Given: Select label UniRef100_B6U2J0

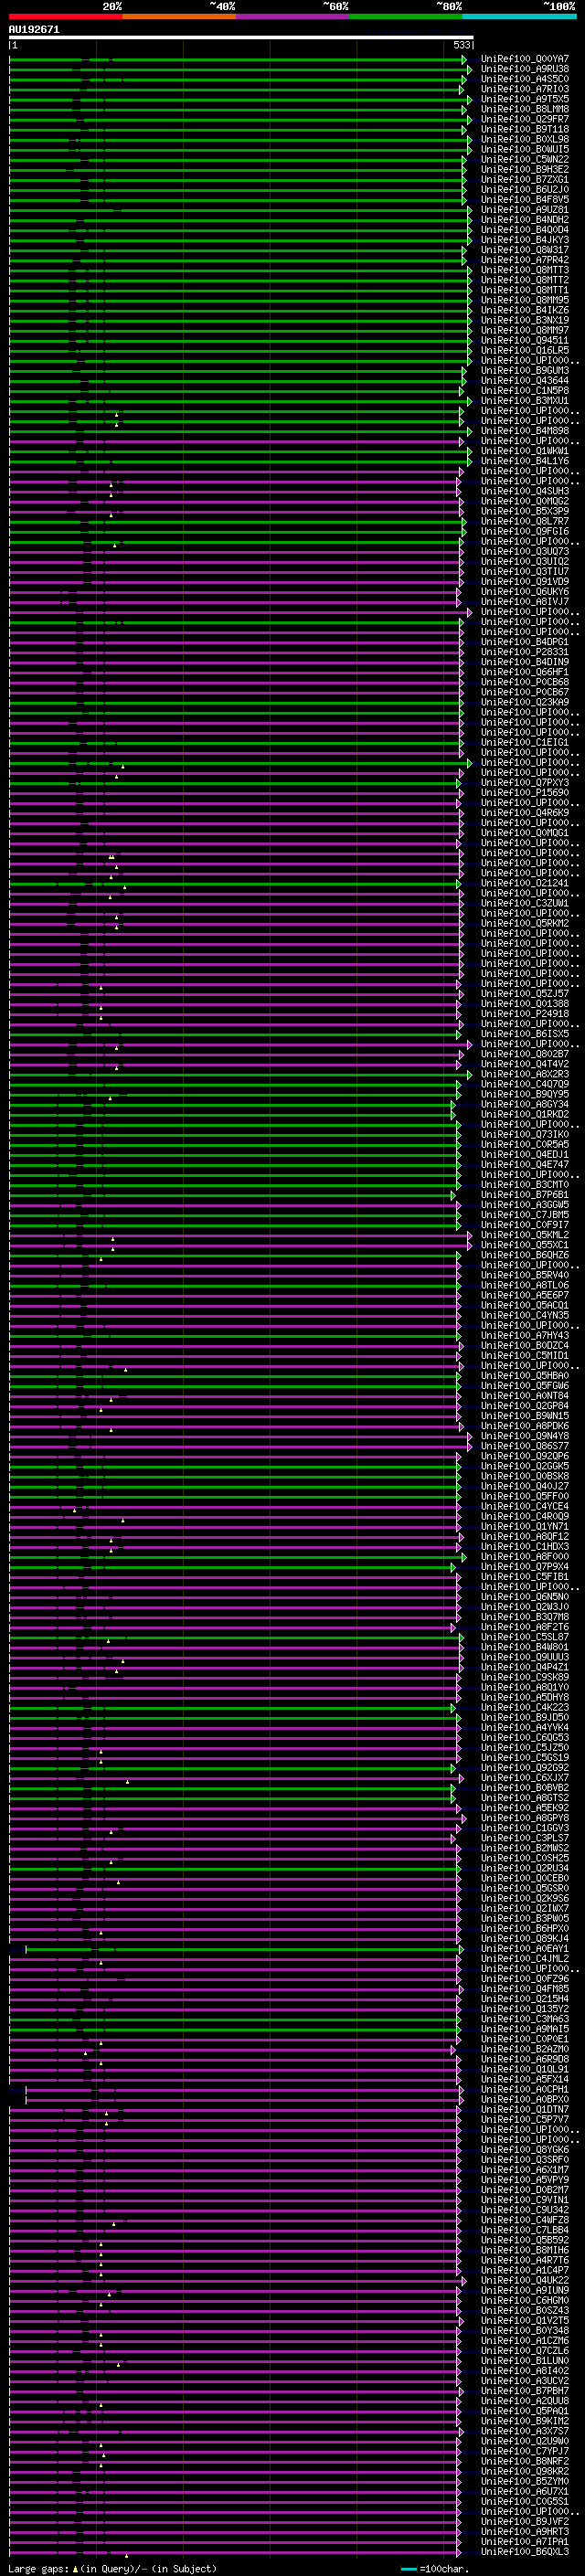Looking at the screenshot, I should pos(525,190).
